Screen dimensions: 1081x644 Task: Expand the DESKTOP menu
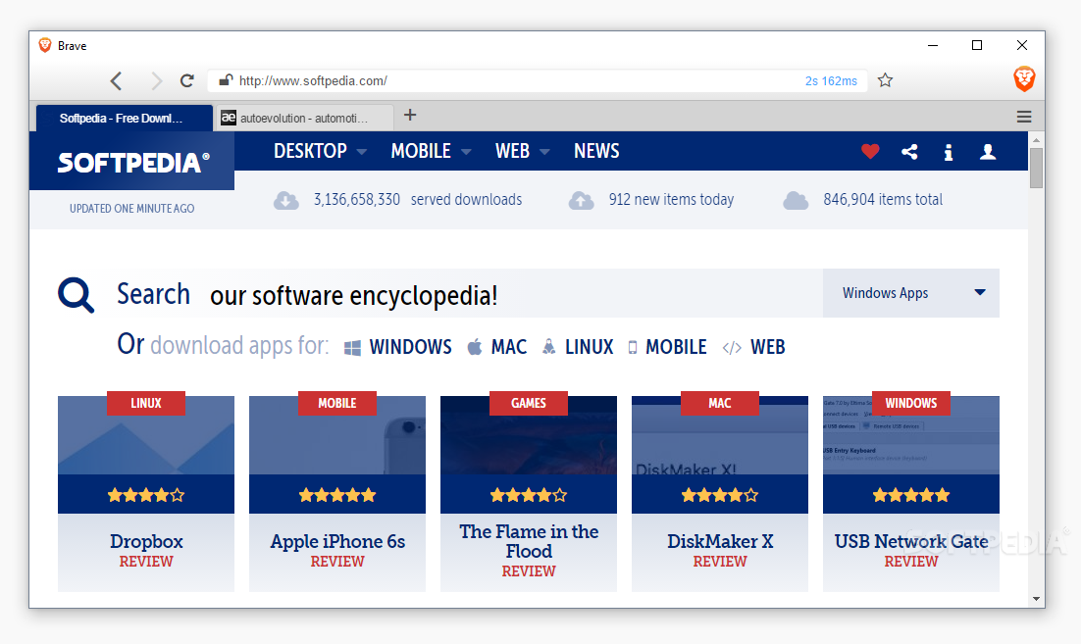pyautogui.click(x=320, y=151)
